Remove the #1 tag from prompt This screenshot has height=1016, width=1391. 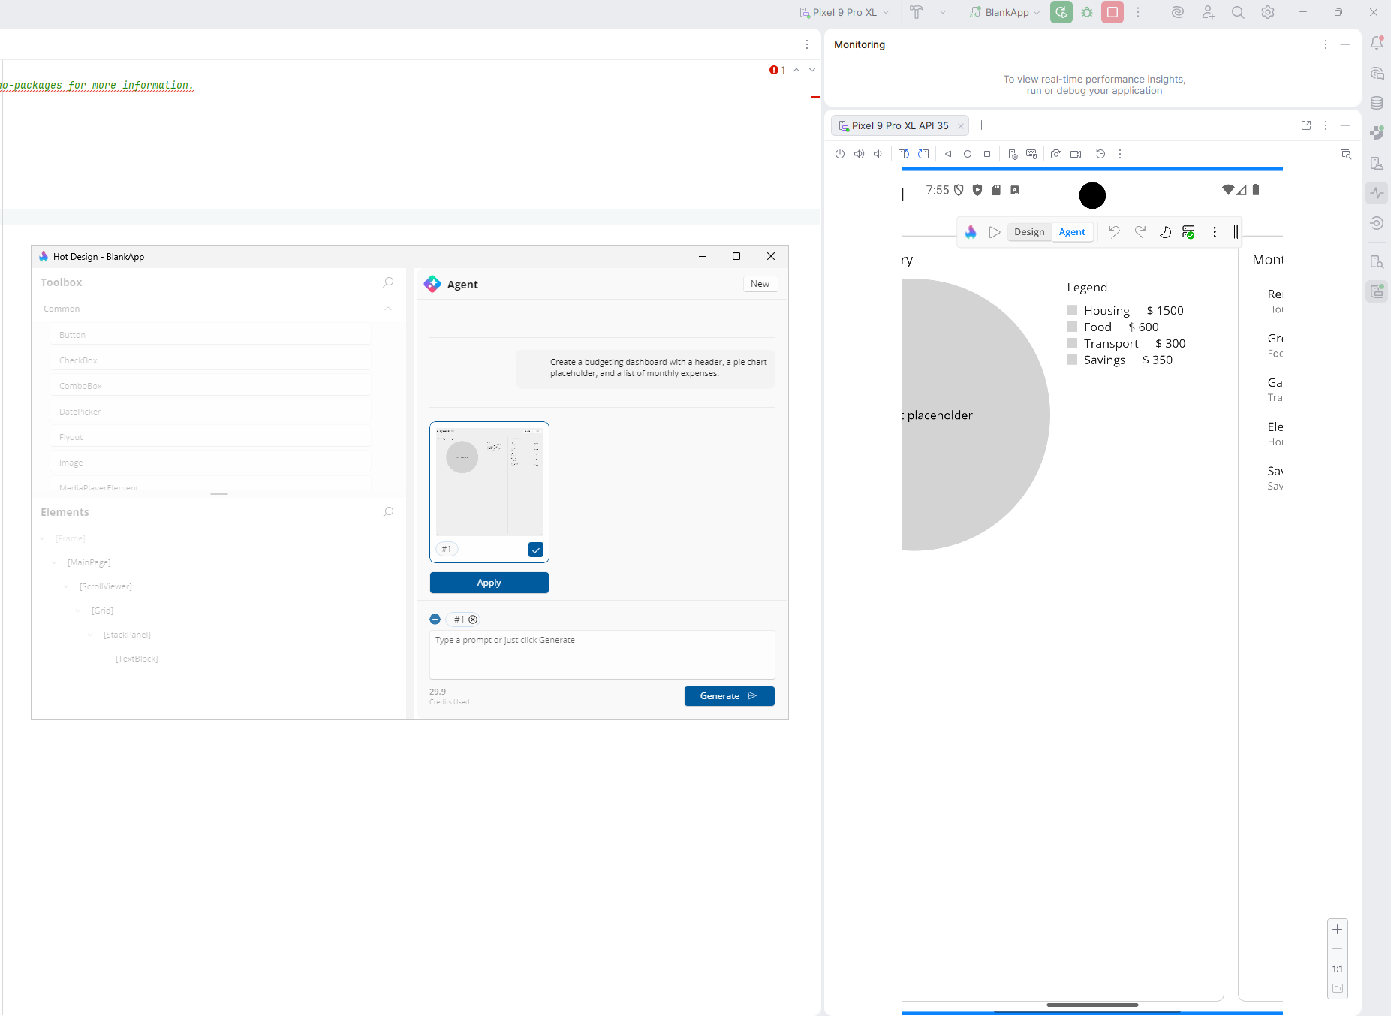pyautogui.click(x=473, y=620)
